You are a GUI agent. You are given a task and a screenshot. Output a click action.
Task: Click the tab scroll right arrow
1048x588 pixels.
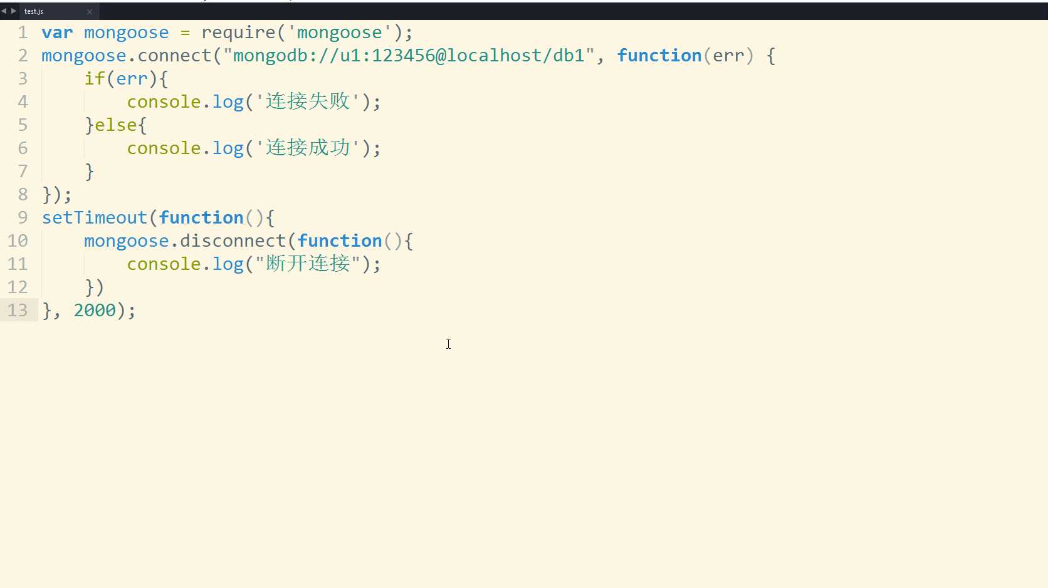[x=14, y=11]
